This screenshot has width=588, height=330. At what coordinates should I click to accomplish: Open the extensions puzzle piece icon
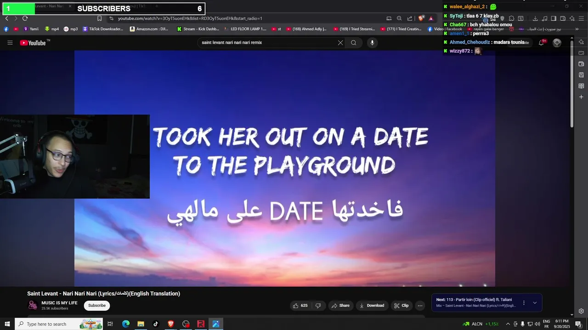click(x=511, y=18)
